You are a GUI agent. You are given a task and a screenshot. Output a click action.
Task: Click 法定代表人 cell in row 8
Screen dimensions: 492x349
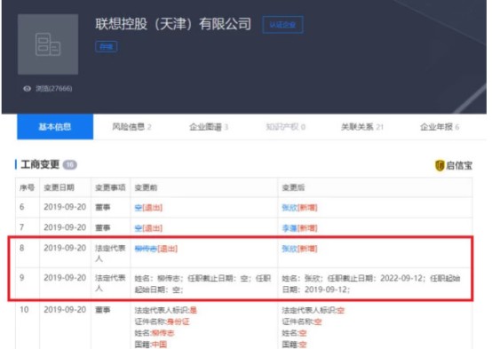pyautogui.click(x=110, y=253)
